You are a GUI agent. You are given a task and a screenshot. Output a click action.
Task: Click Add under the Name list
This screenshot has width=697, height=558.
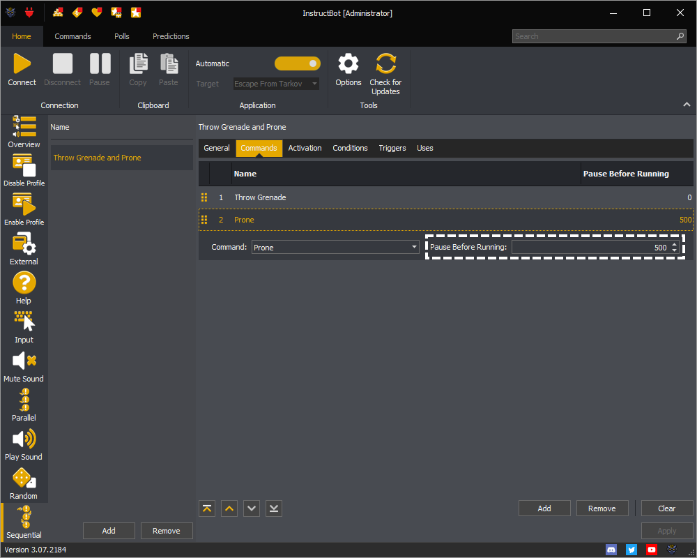109,530
